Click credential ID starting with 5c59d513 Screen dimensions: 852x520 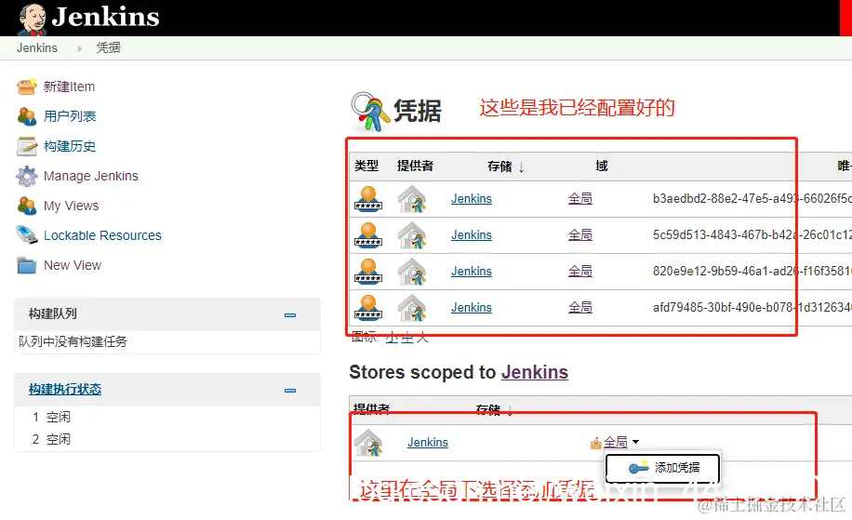click(752, 235)
